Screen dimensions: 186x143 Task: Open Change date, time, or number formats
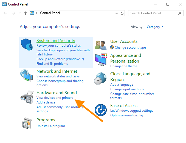click(x=132, y=96)
